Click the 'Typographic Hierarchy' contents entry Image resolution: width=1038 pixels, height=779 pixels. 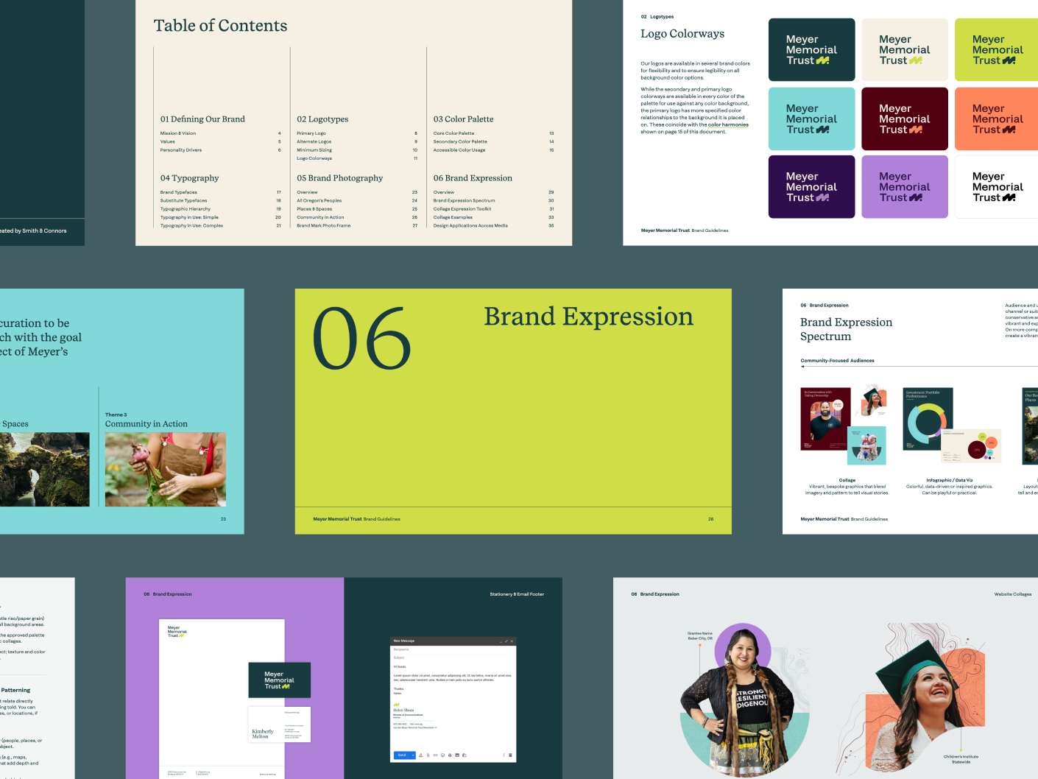coord(186,209)
